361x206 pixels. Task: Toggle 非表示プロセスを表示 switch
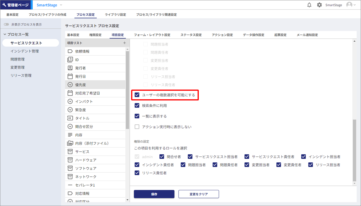tap(7, 25)
